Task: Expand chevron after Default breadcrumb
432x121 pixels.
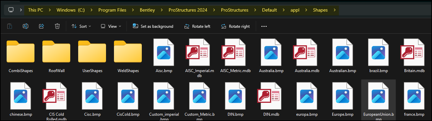Action: pyautogui.click(x=284, y=10)
